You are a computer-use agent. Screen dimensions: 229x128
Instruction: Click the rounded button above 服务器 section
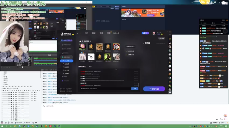tap(161, 38)
